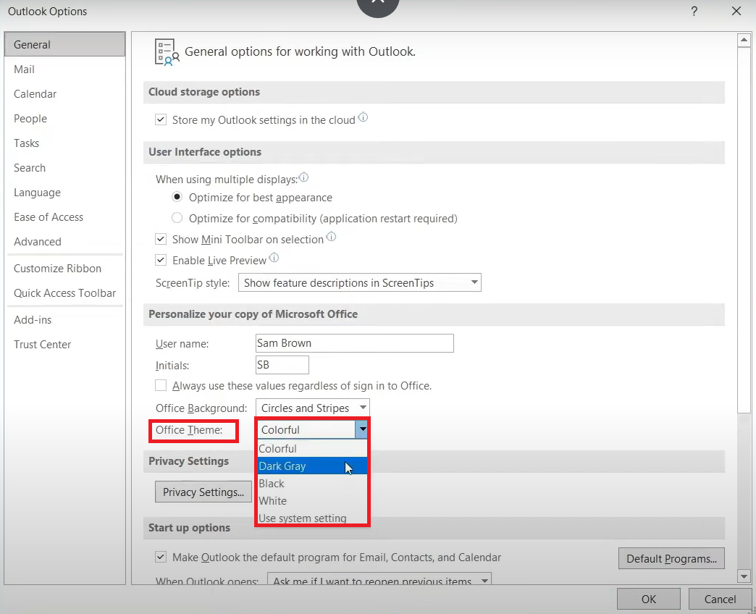Open the Office Background dropdown
756x614 pixels.
pyautogui.click(x=312, y=408)
